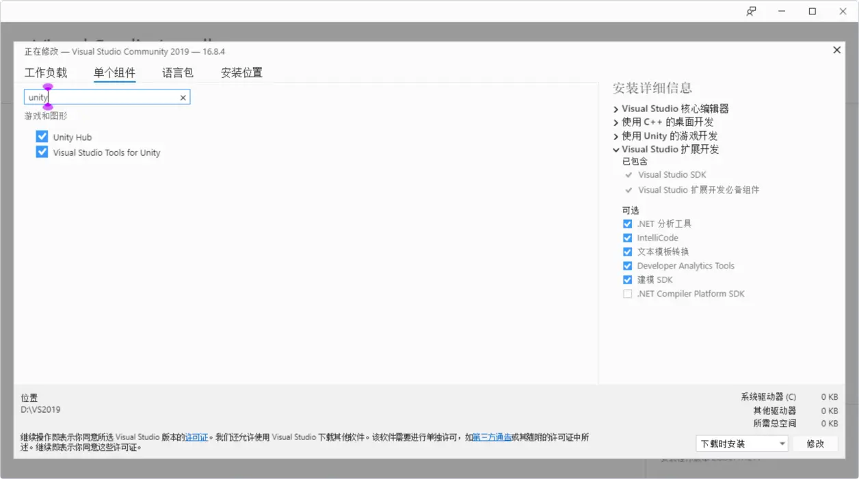
Task: Uncheck Visual Studio Tools for Unity
Action: pyautogui.click(x=42, y=152)
